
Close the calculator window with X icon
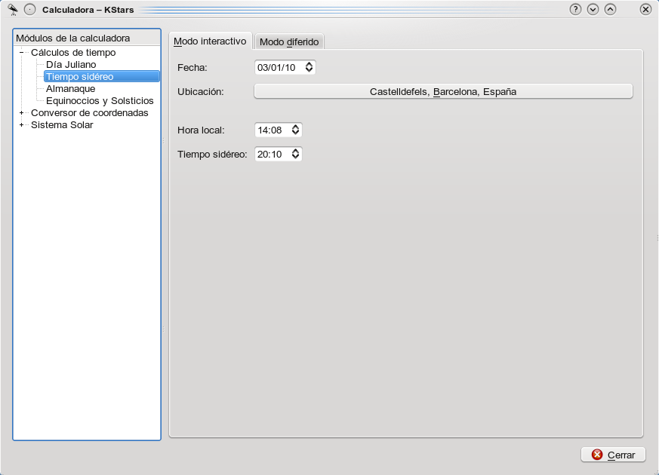coord(645,10)
